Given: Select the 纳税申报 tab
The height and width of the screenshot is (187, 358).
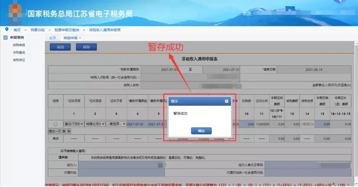Looking at the screenshot, I should tap(70, 38).
